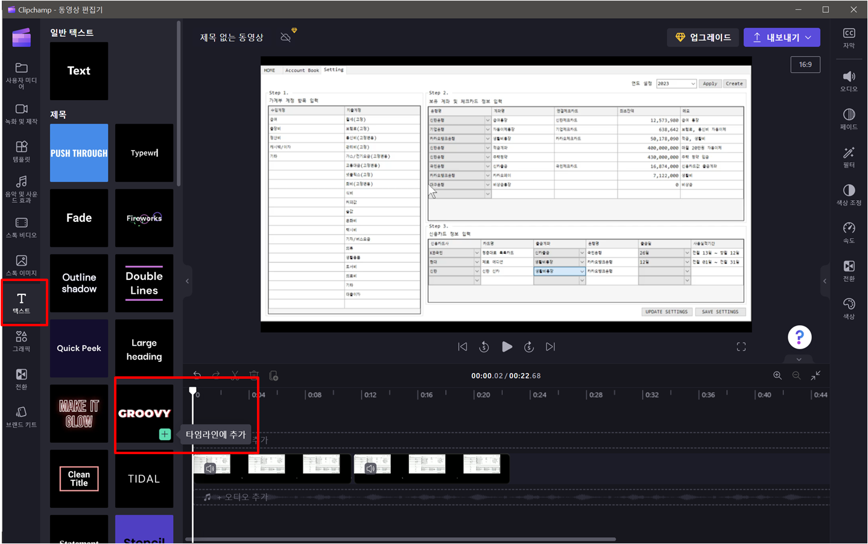The width and height of the screenshot is (868, 544).
Task: Open the stock images tab
Action: click(21, 265)
